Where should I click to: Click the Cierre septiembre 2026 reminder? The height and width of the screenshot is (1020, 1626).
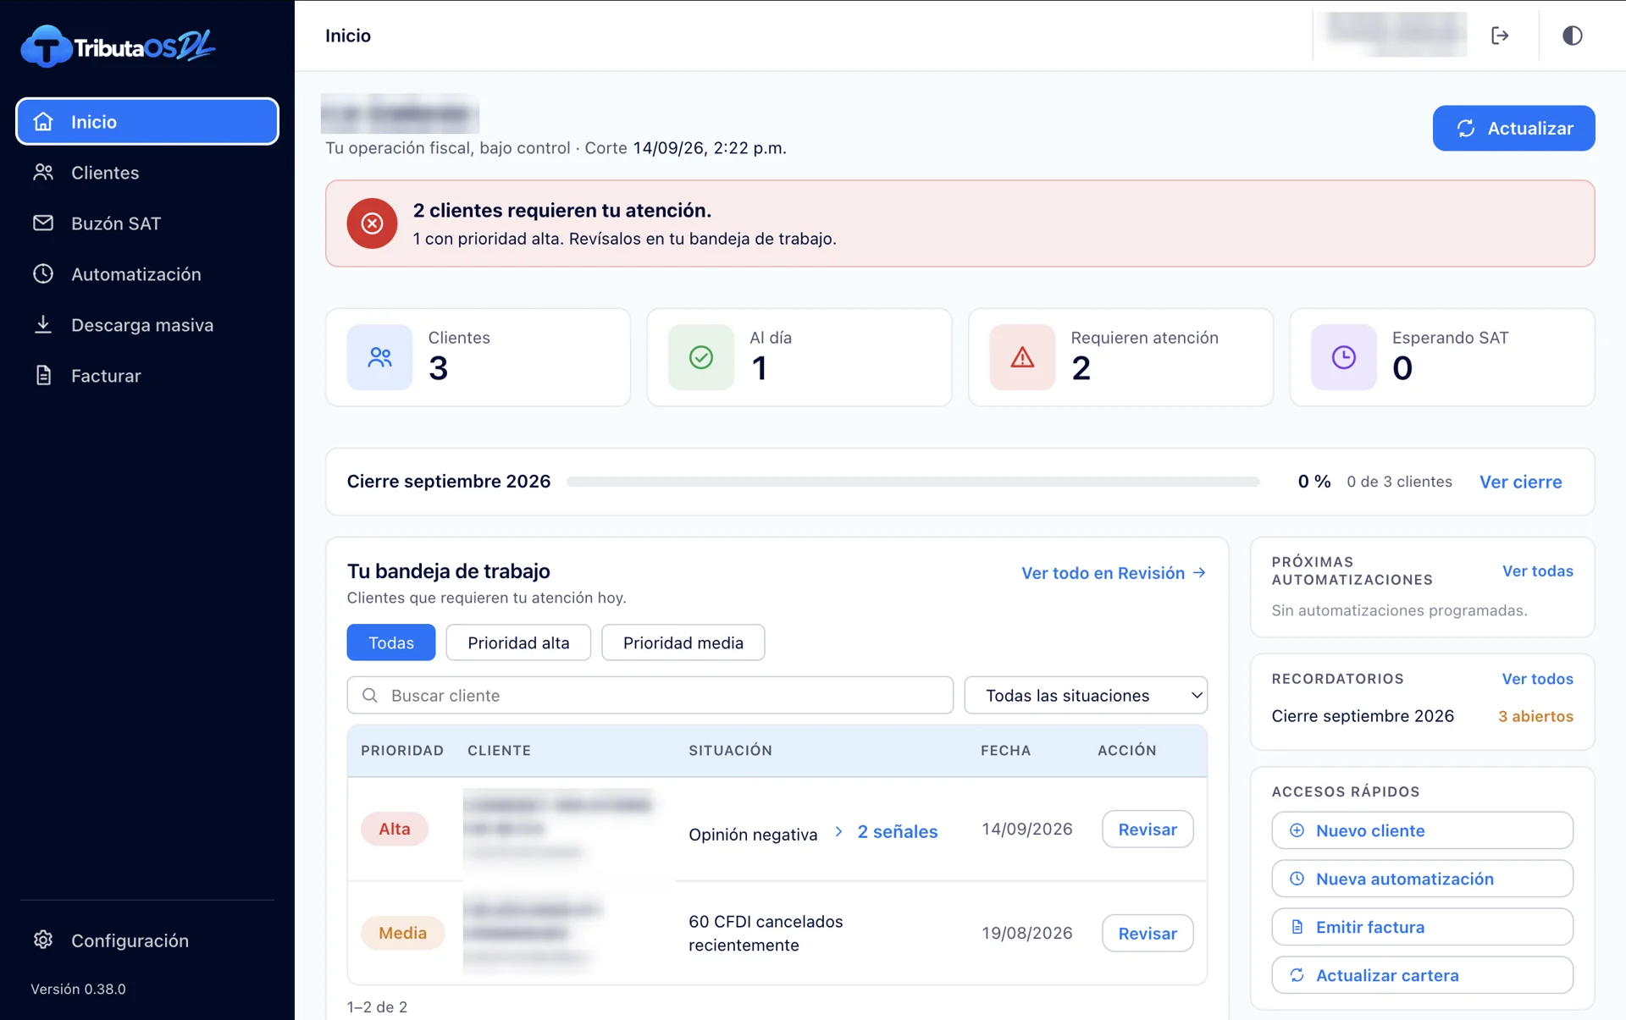point(1363,716)
